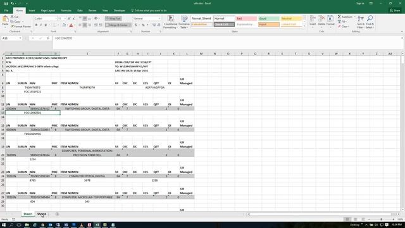
Task: Click the Accounting dollar format icon
Action: click(136, 25)
